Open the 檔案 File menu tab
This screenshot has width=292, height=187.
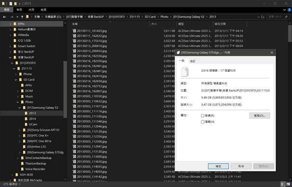pyautogui.click(x=7, y=10)
